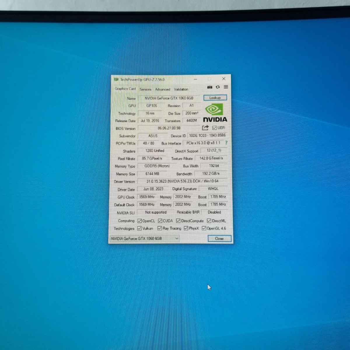Click the Texture Fillrate value 142.8 GTexel/s

coord(211,158)
